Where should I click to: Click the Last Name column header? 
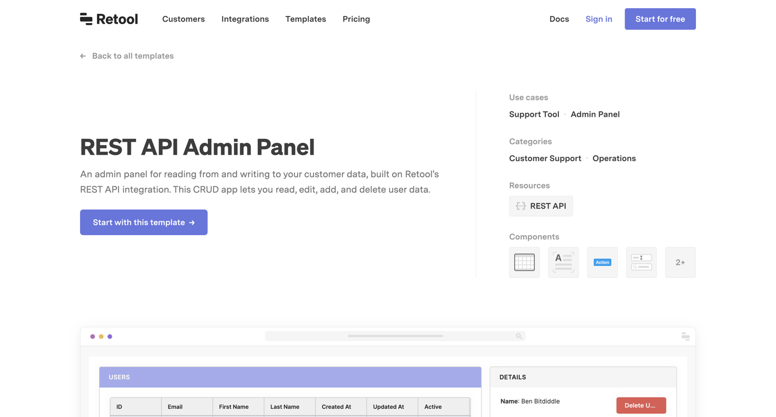(x=289, y=407)
